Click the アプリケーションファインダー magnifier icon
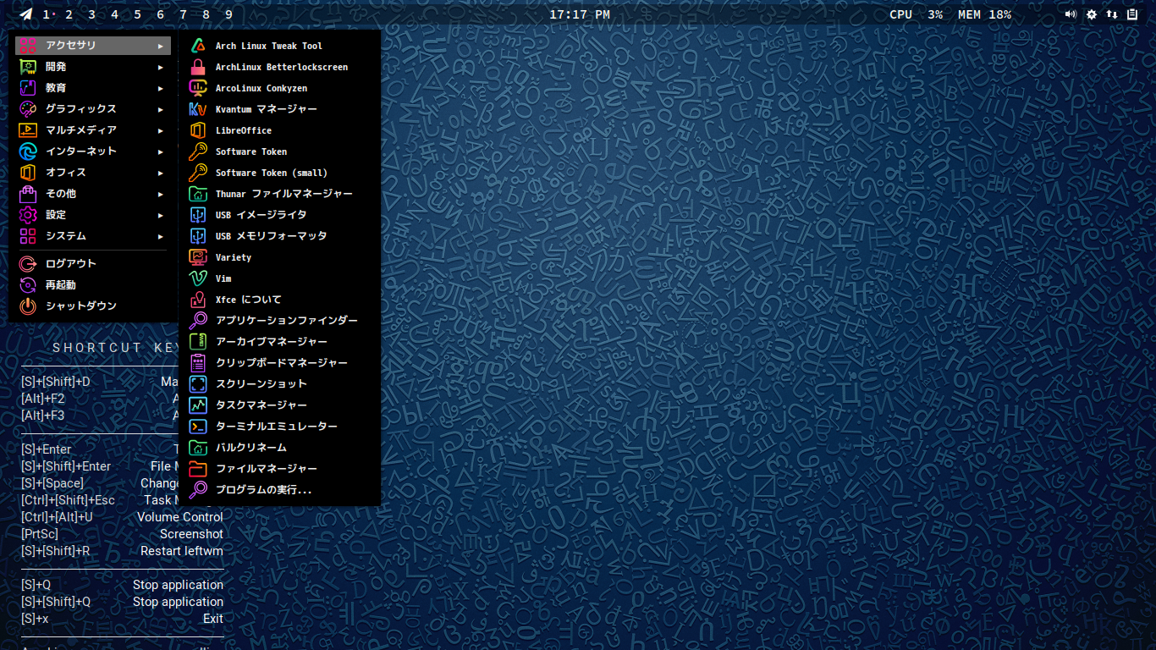 point(198,321)
